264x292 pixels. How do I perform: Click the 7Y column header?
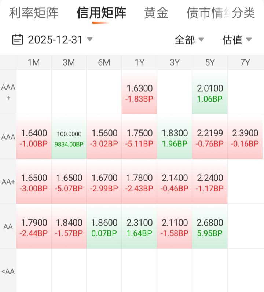click(x=245, y=62)
